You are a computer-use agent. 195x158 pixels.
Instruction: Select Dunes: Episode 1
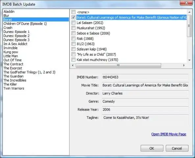coord(16,32)
